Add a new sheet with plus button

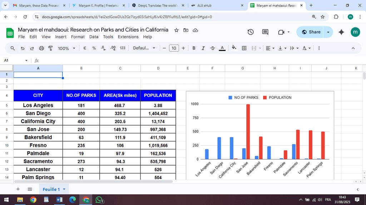[18, 189]
